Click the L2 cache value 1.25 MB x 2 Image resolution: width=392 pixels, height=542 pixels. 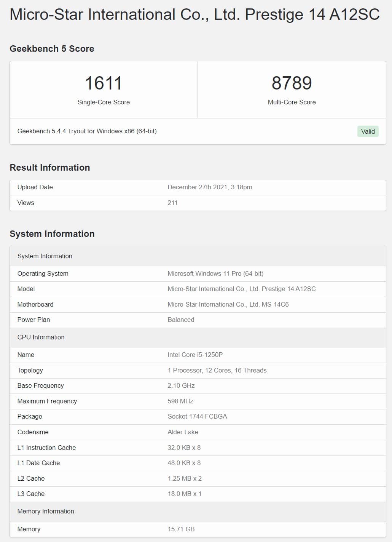coord(185,478)
